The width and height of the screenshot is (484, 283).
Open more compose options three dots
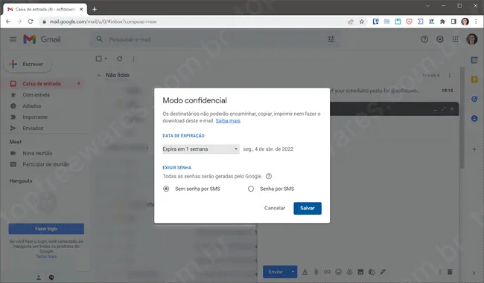[440, 272]
